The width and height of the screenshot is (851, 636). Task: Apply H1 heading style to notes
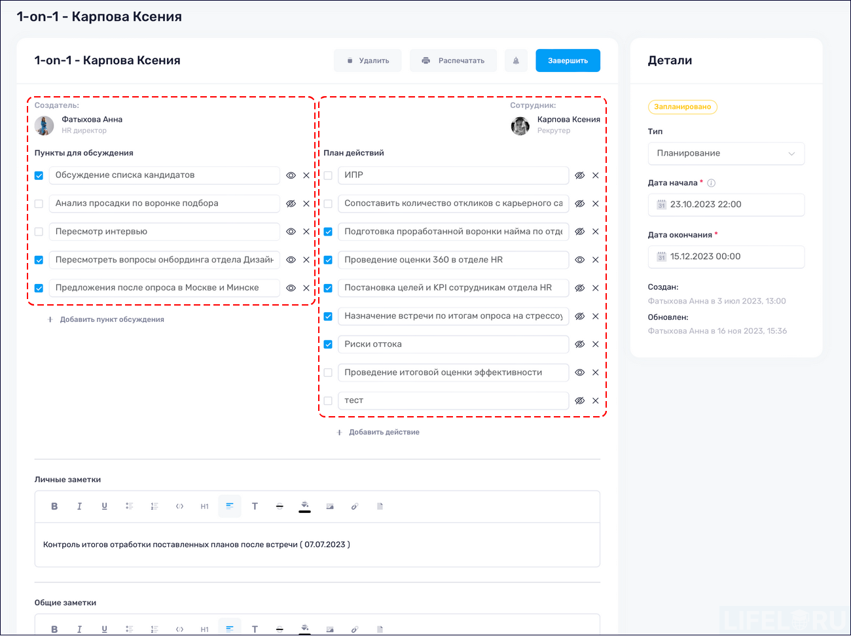pyautogui.click(x=204, y=506)
